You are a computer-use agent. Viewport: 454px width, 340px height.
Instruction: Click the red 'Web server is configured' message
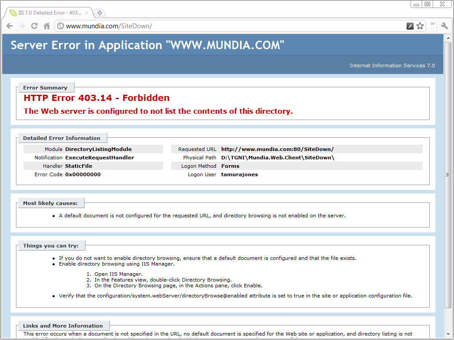(158, 111)
